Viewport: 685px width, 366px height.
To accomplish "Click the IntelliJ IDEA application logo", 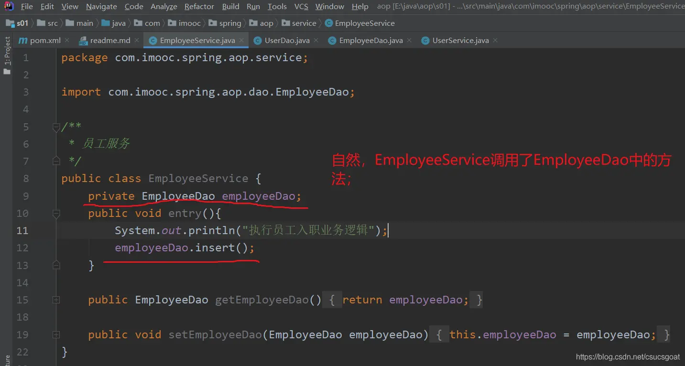I will [9, 6].
